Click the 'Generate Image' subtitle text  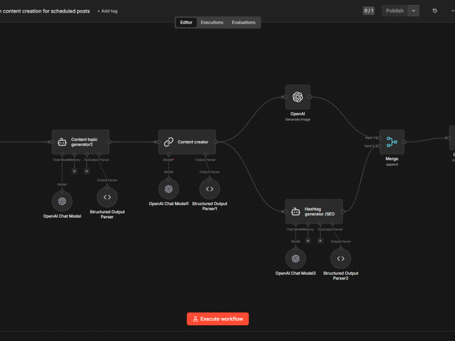(x=298, y=120)
